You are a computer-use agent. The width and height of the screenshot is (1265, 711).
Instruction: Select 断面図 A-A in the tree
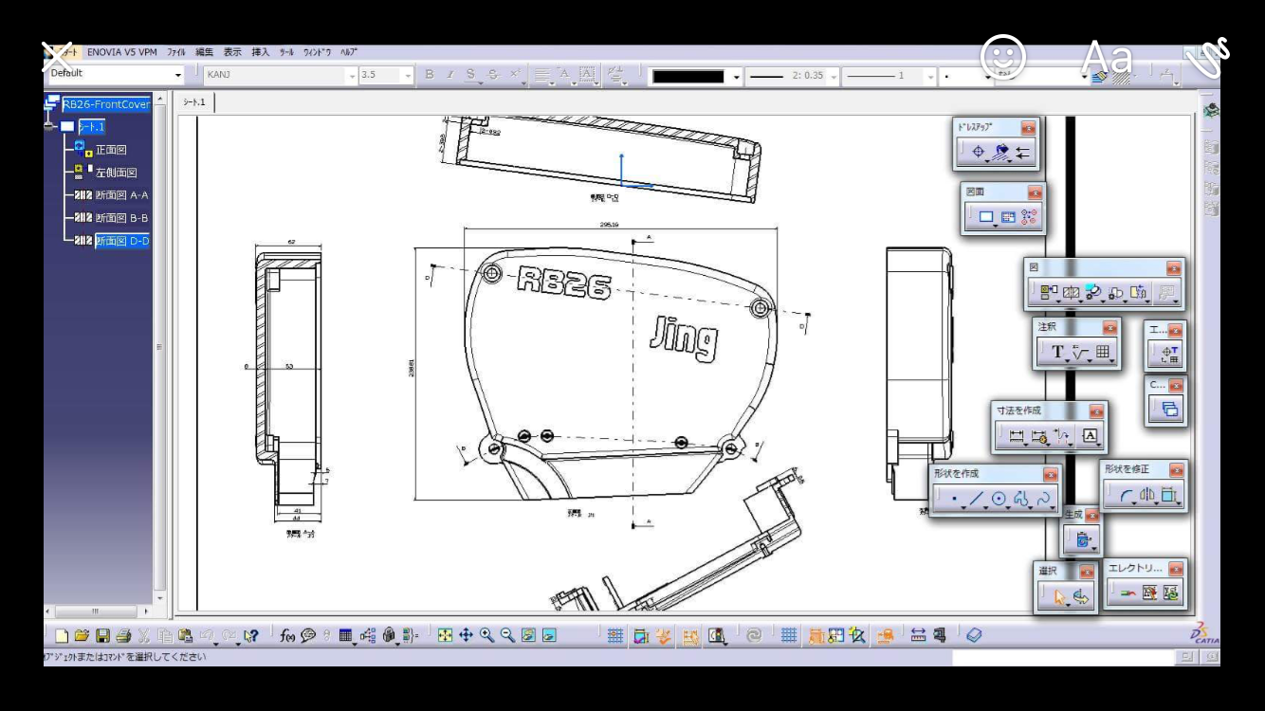click(121, 195)
